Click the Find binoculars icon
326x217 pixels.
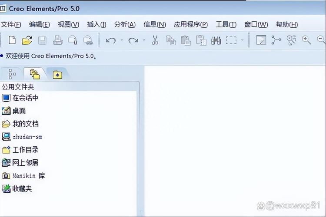(x=216, y=40)
